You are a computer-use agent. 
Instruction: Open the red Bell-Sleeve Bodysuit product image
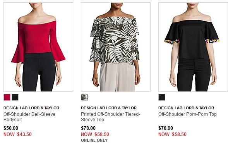tap(38, 47)
